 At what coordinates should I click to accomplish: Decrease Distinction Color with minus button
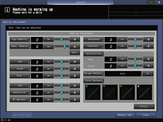pyautogui.click(x=122, y=66)
